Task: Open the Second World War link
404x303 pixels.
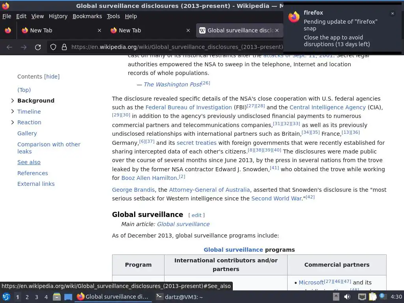Action: pos(277,199)
